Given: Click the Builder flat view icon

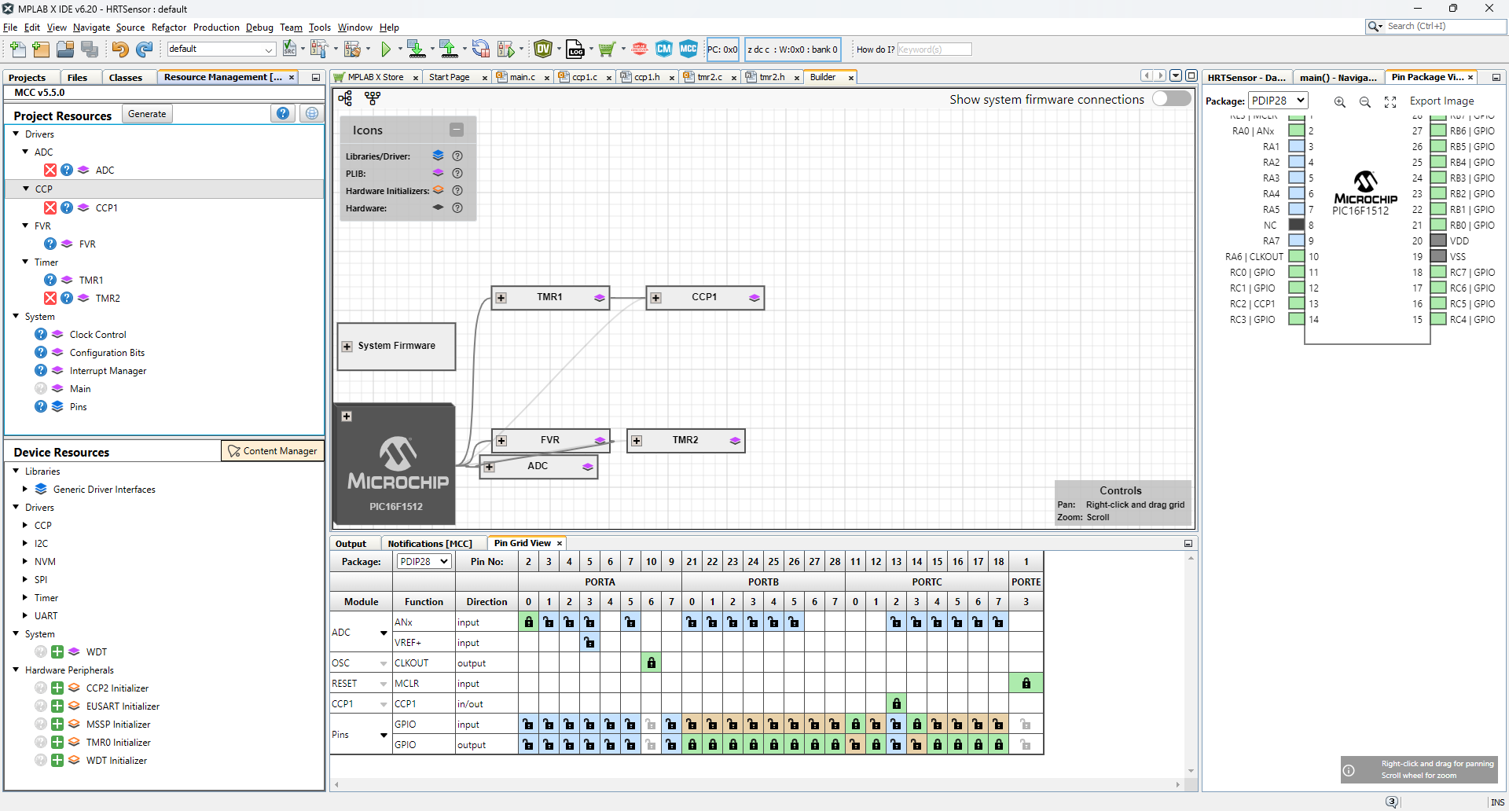Looking at the screenshot, I should click(373, 98).
